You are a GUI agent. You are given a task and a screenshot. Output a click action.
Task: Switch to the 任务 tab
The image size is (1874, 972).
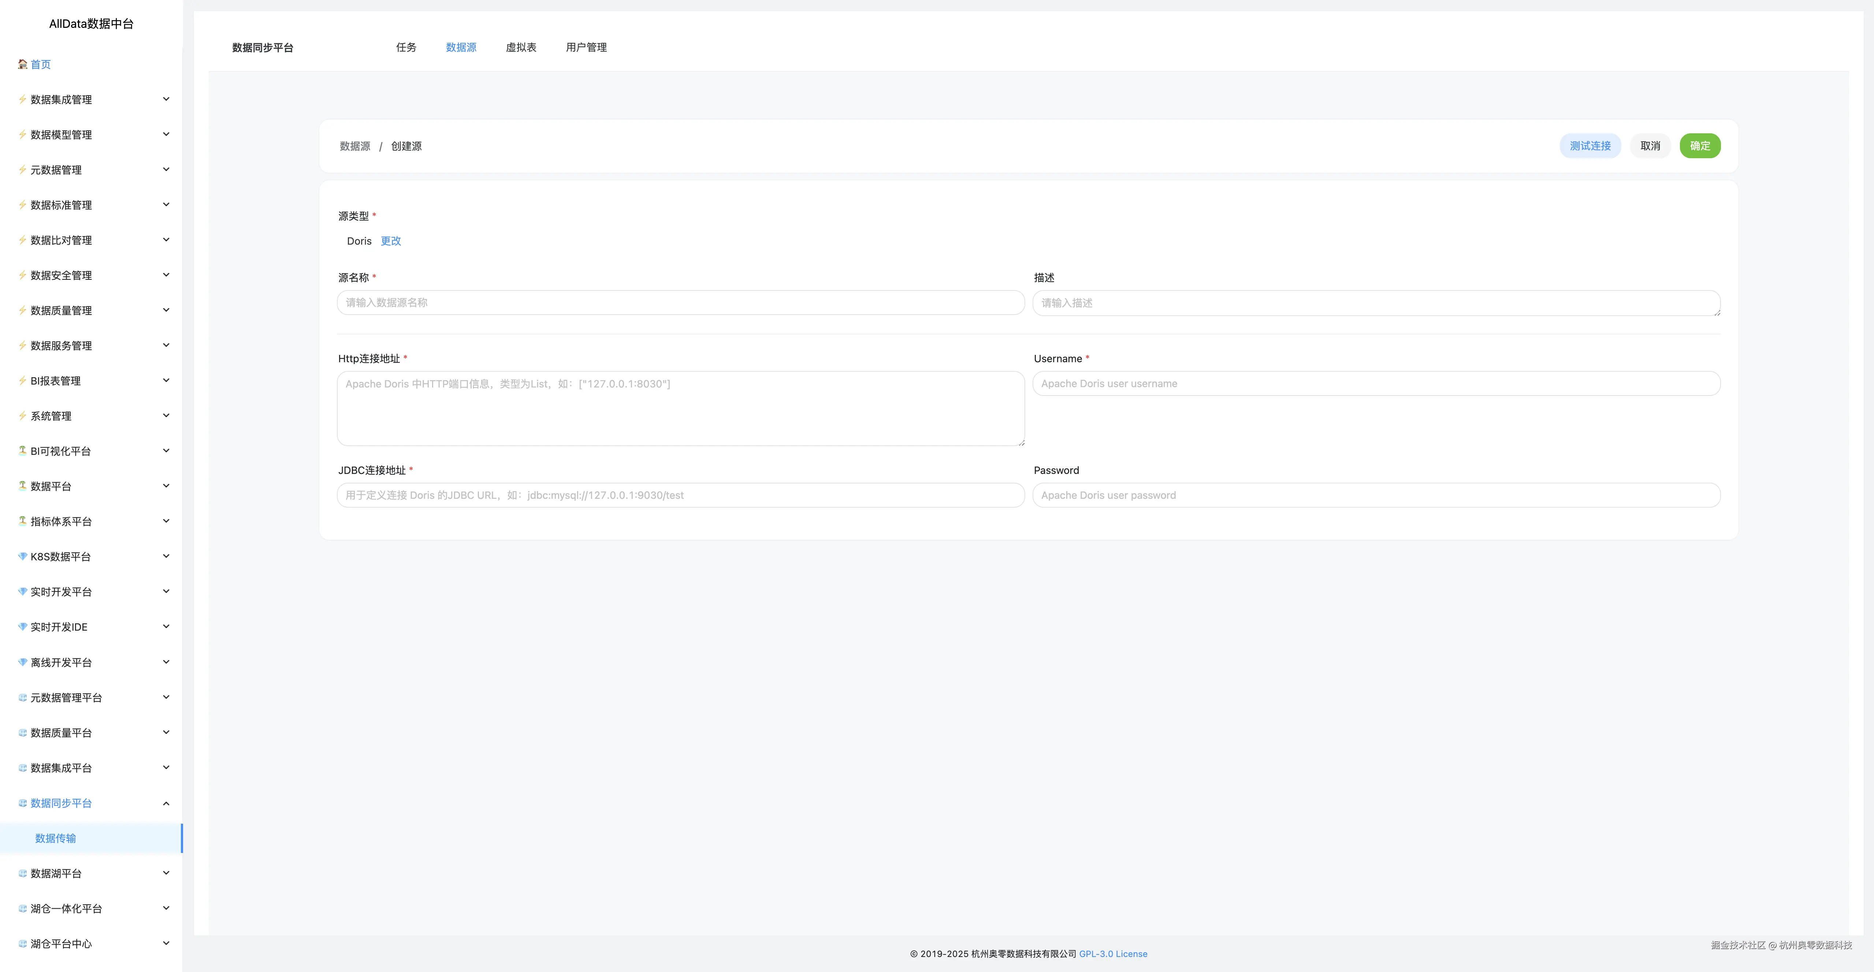pyautogui.click(x=406, y=47)
